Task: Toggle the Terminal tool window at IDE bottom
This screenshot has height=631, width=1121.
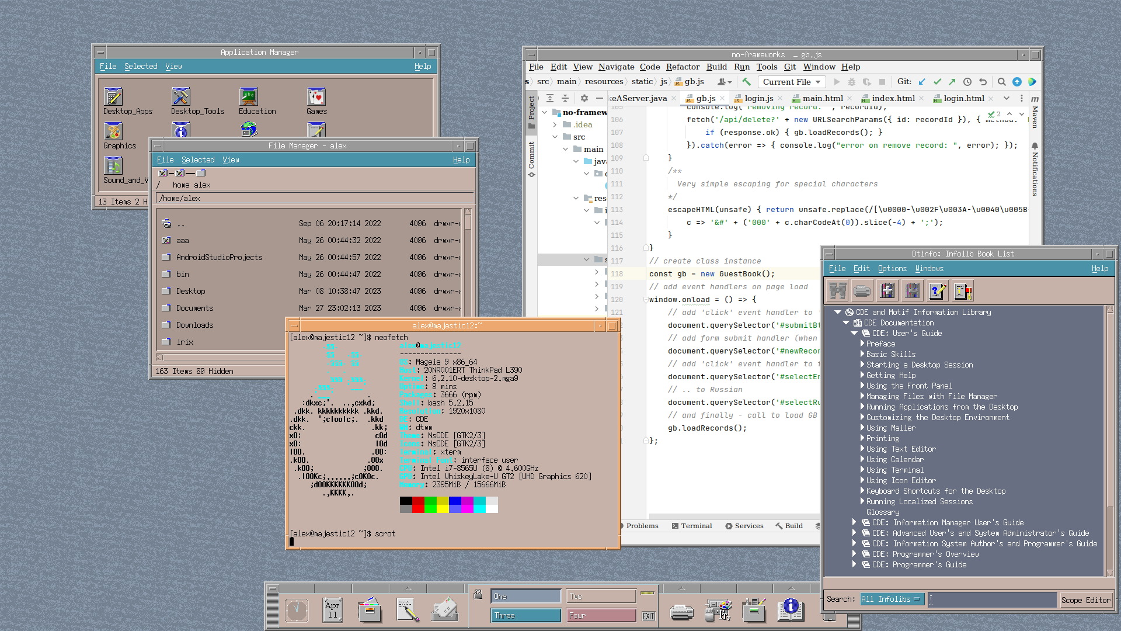Action: click(x=692, y=526)
